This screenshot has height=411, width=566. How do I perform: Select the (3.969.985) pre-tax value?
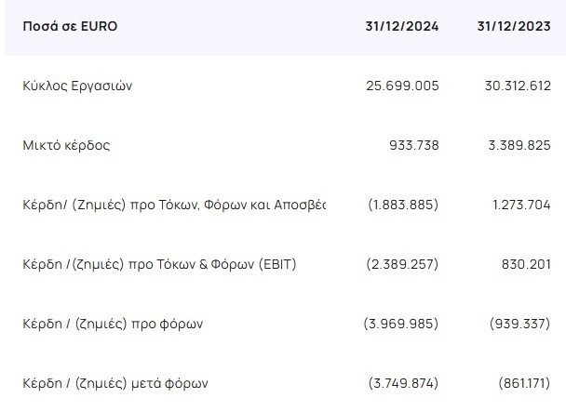(401, 324)
